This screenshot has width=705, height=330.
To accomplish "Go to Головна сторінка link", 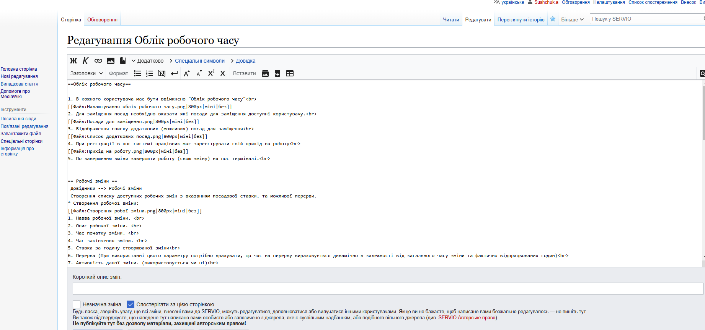I will 19,69.
